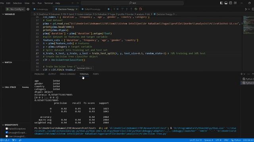
Task: Change indentation via Spaces: 4
Action: [209, 140]
